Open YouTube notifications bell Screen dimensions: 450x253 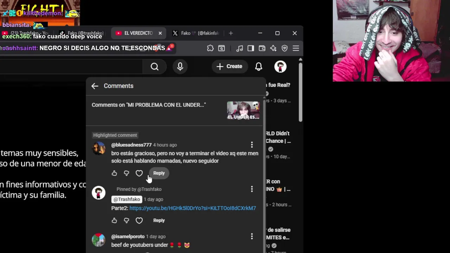tap(258, 66)
